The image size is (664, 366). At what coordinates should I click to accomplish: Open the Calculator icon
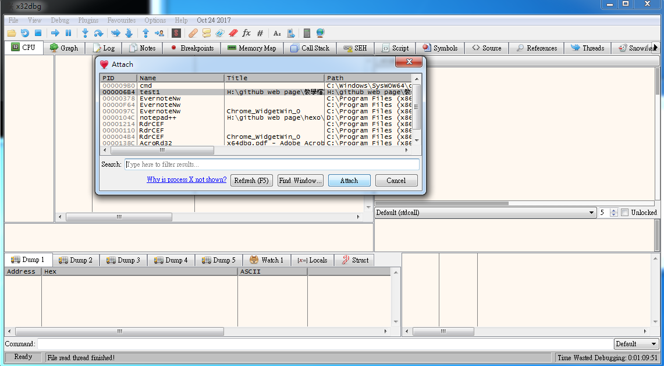coord(307,33)
